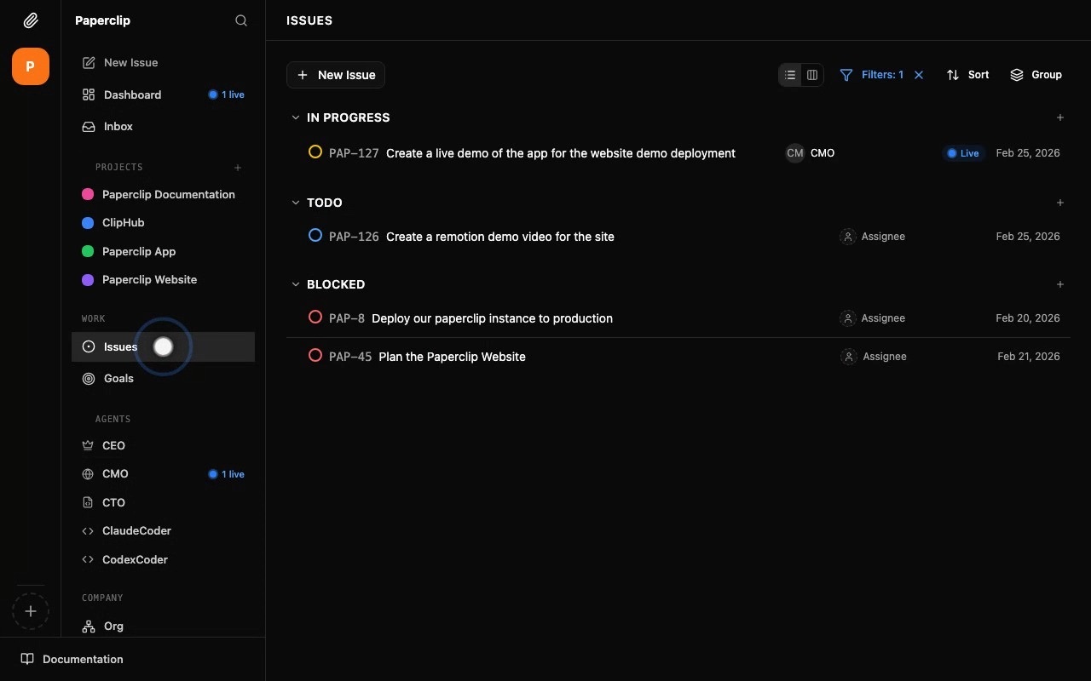
Task: Select the orange P company avatar
Action: (x=31, y=66)
